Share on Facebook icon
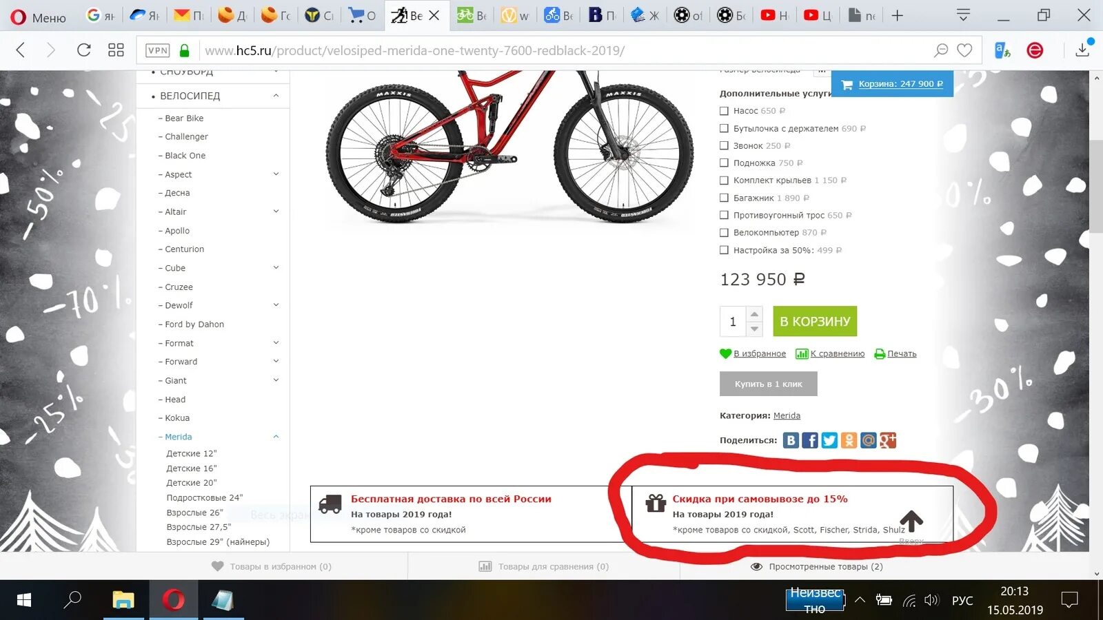The image size is (1103, 620). (810, 440)
